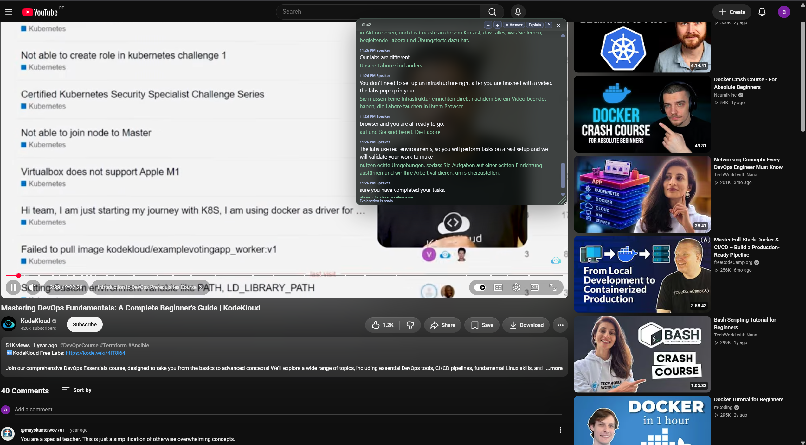
Task: Like the video (1.2K)
Action: tap(383, 325)
